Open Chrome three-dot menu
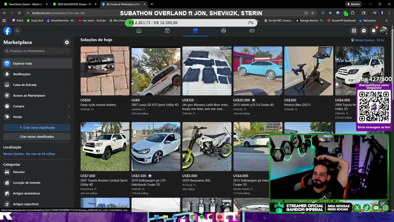 tap(389, 13)
